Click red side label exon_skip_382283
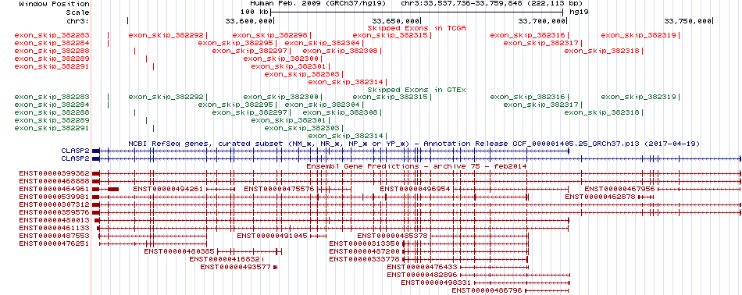 pos(52,35)
